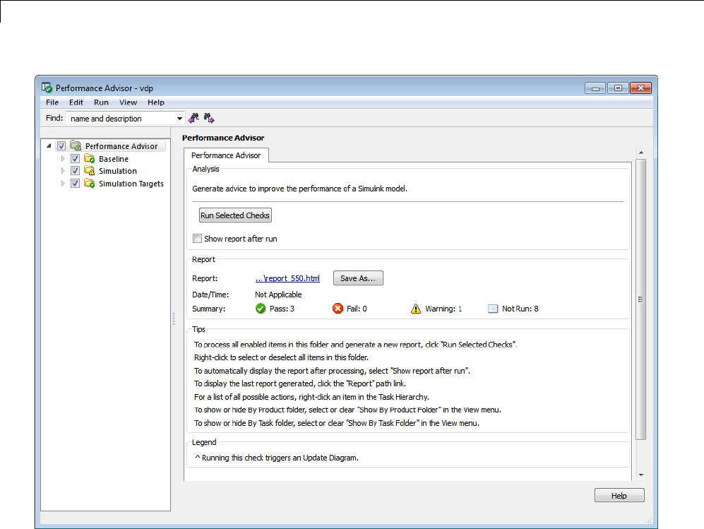This screenshot has width=704, height=529.
Task: Click the find previous binoculars icon
Action: [193, 118]
